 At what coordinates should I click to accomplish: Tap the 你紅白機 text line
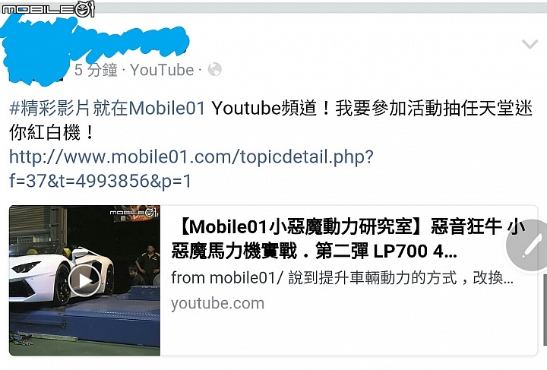(x=52, y=133)
